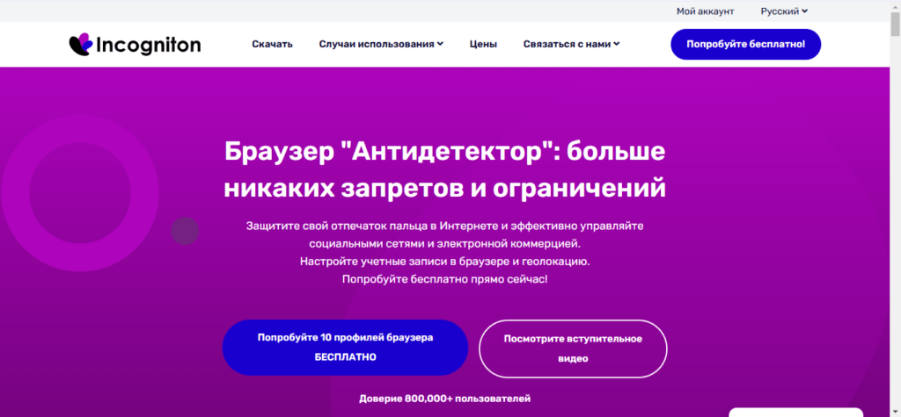Expand the Случаи использования menu
Image resolution: width=901 pixels, height=417 pixels.
tap(381, 44)
